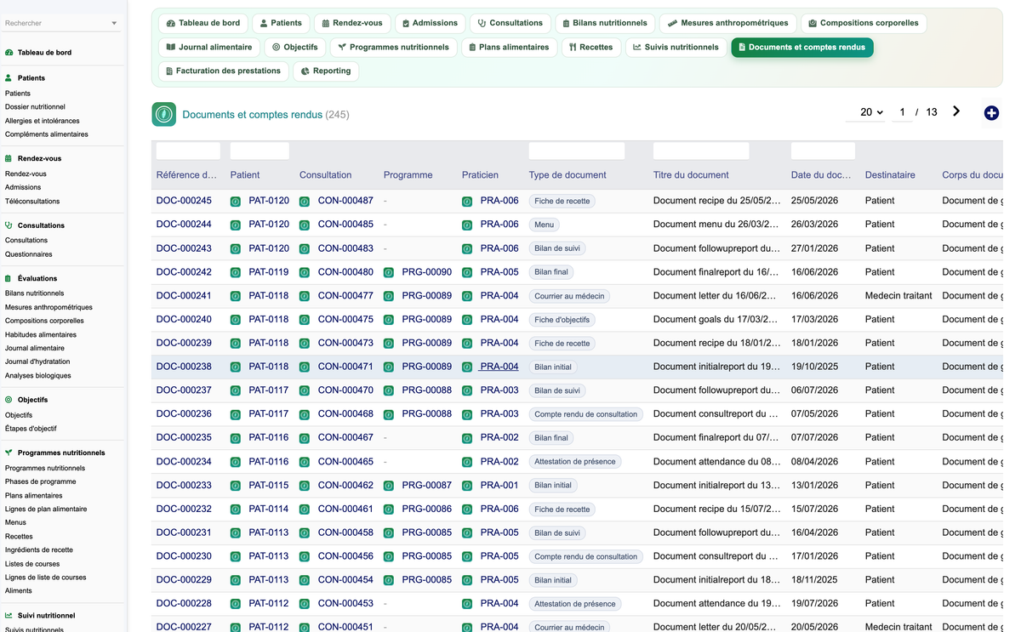This screenshot has height=632, width=1021.
Task: Open the Rendez-vous tab
Action: (352, 23)
